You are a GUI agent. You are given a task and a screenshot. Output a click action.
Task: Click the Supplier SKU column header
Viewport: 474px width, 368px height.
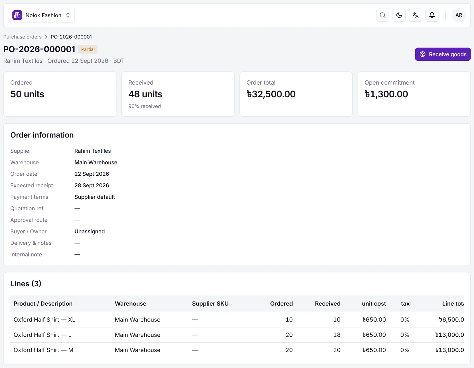210,304
